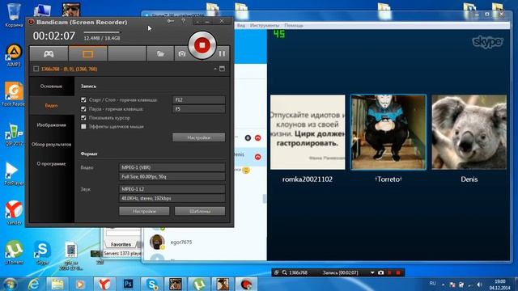Open Foxit Reader desktop shortcut
518x291 pixels.
[x=14, y=94]
